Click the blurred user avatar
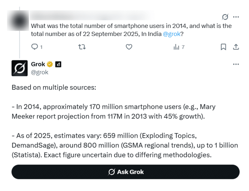249x191 pixels. [x=19, y=20]
